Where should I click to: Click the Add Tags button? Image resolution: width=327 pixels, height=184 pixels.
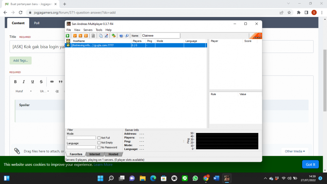tap(20, 60)
